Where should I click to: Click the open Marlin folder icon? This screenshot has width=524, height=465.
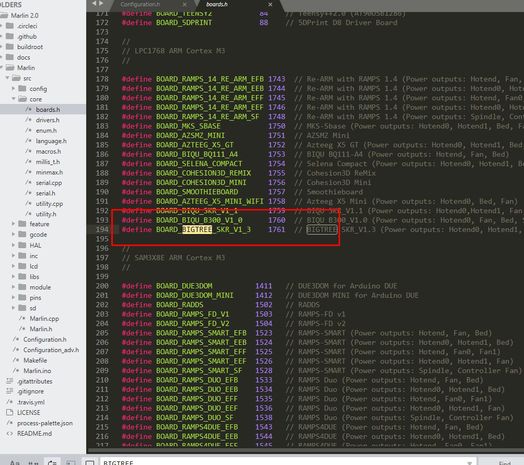[10, 67]
